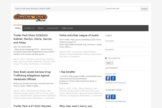Viewport: 162px width, 108px height.
Task: Click Latin American Studies category on Venezuela post
Action: click(36, 91)
